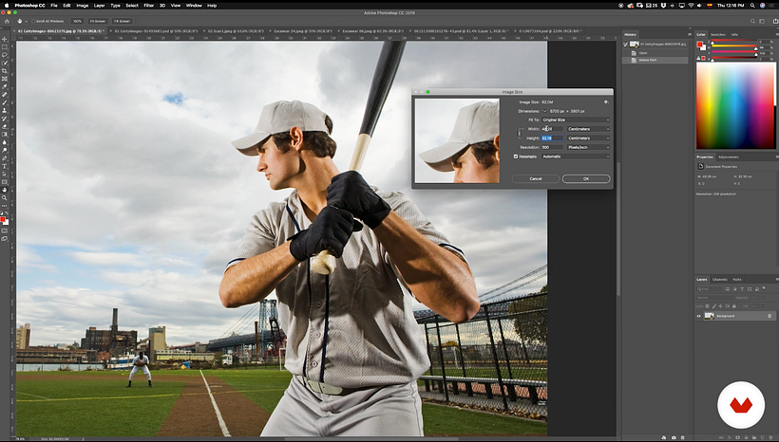This screenshot has height=442, width=779.
Task: Switch to the Channels tab
Action: tap(719, 279)
